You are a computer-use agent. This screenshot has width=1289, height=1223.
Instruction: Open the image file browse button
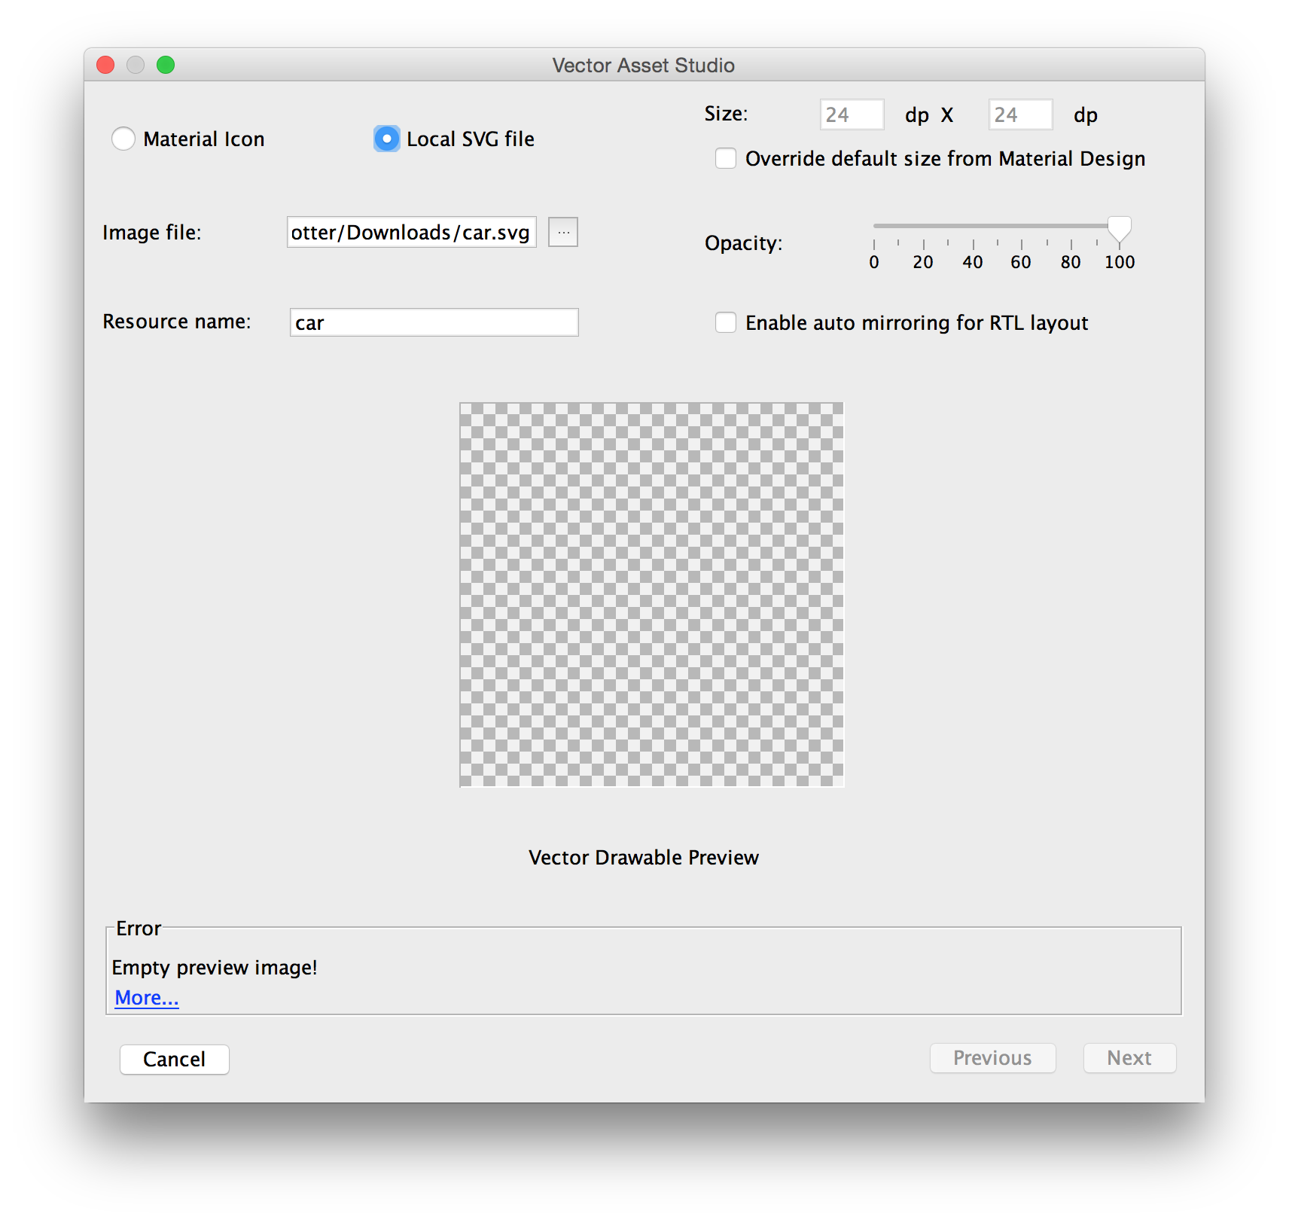click(563, 232)
